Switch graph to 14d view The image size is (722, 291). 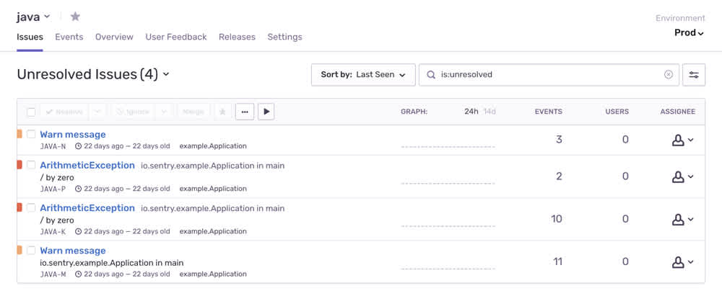pos(490,112)
